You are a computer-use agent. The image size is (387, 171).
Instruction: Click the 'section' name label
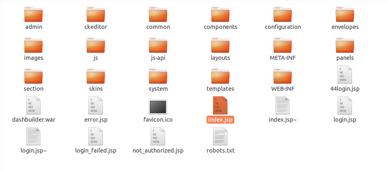34,89
